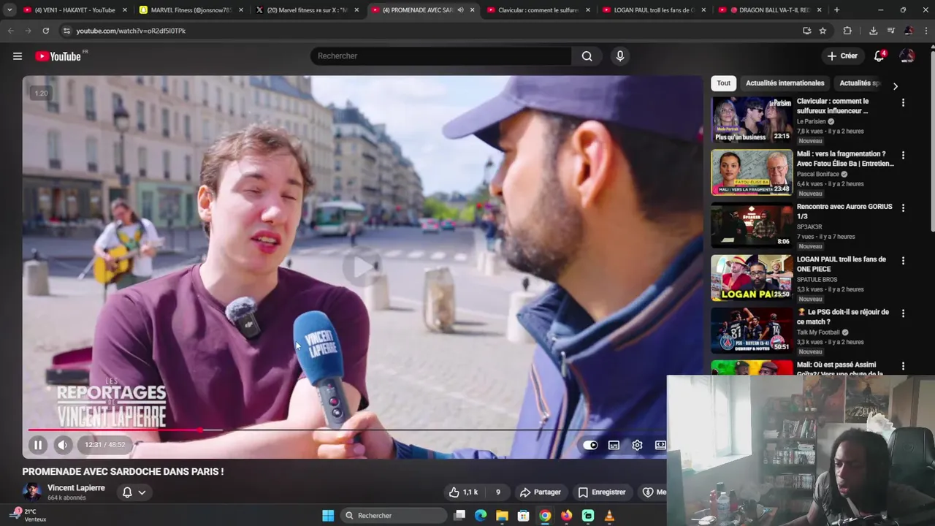The width and height of the screenshot is (935, 526).
Task: Focus the YouTube Rechercher search field
Action: coord(441,56)
